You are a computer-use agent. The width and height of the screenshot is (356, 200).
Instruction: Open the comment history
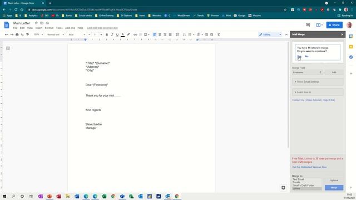[x=308, y=25]
